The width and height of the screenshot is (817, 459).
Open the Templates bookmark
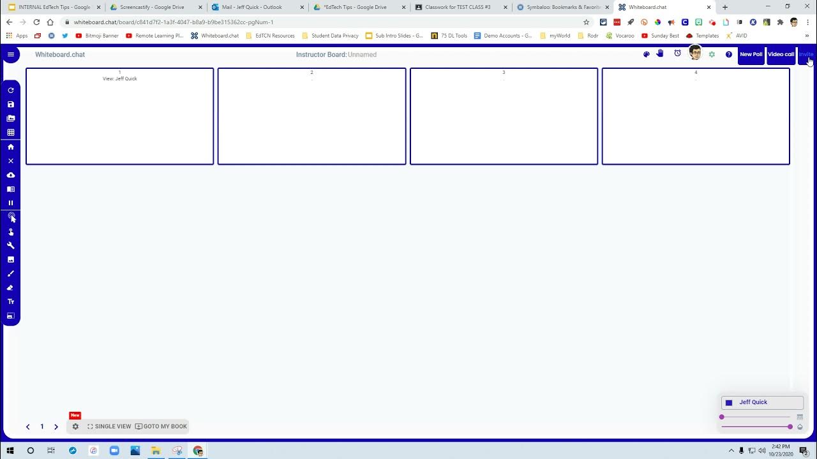[702, 36]
